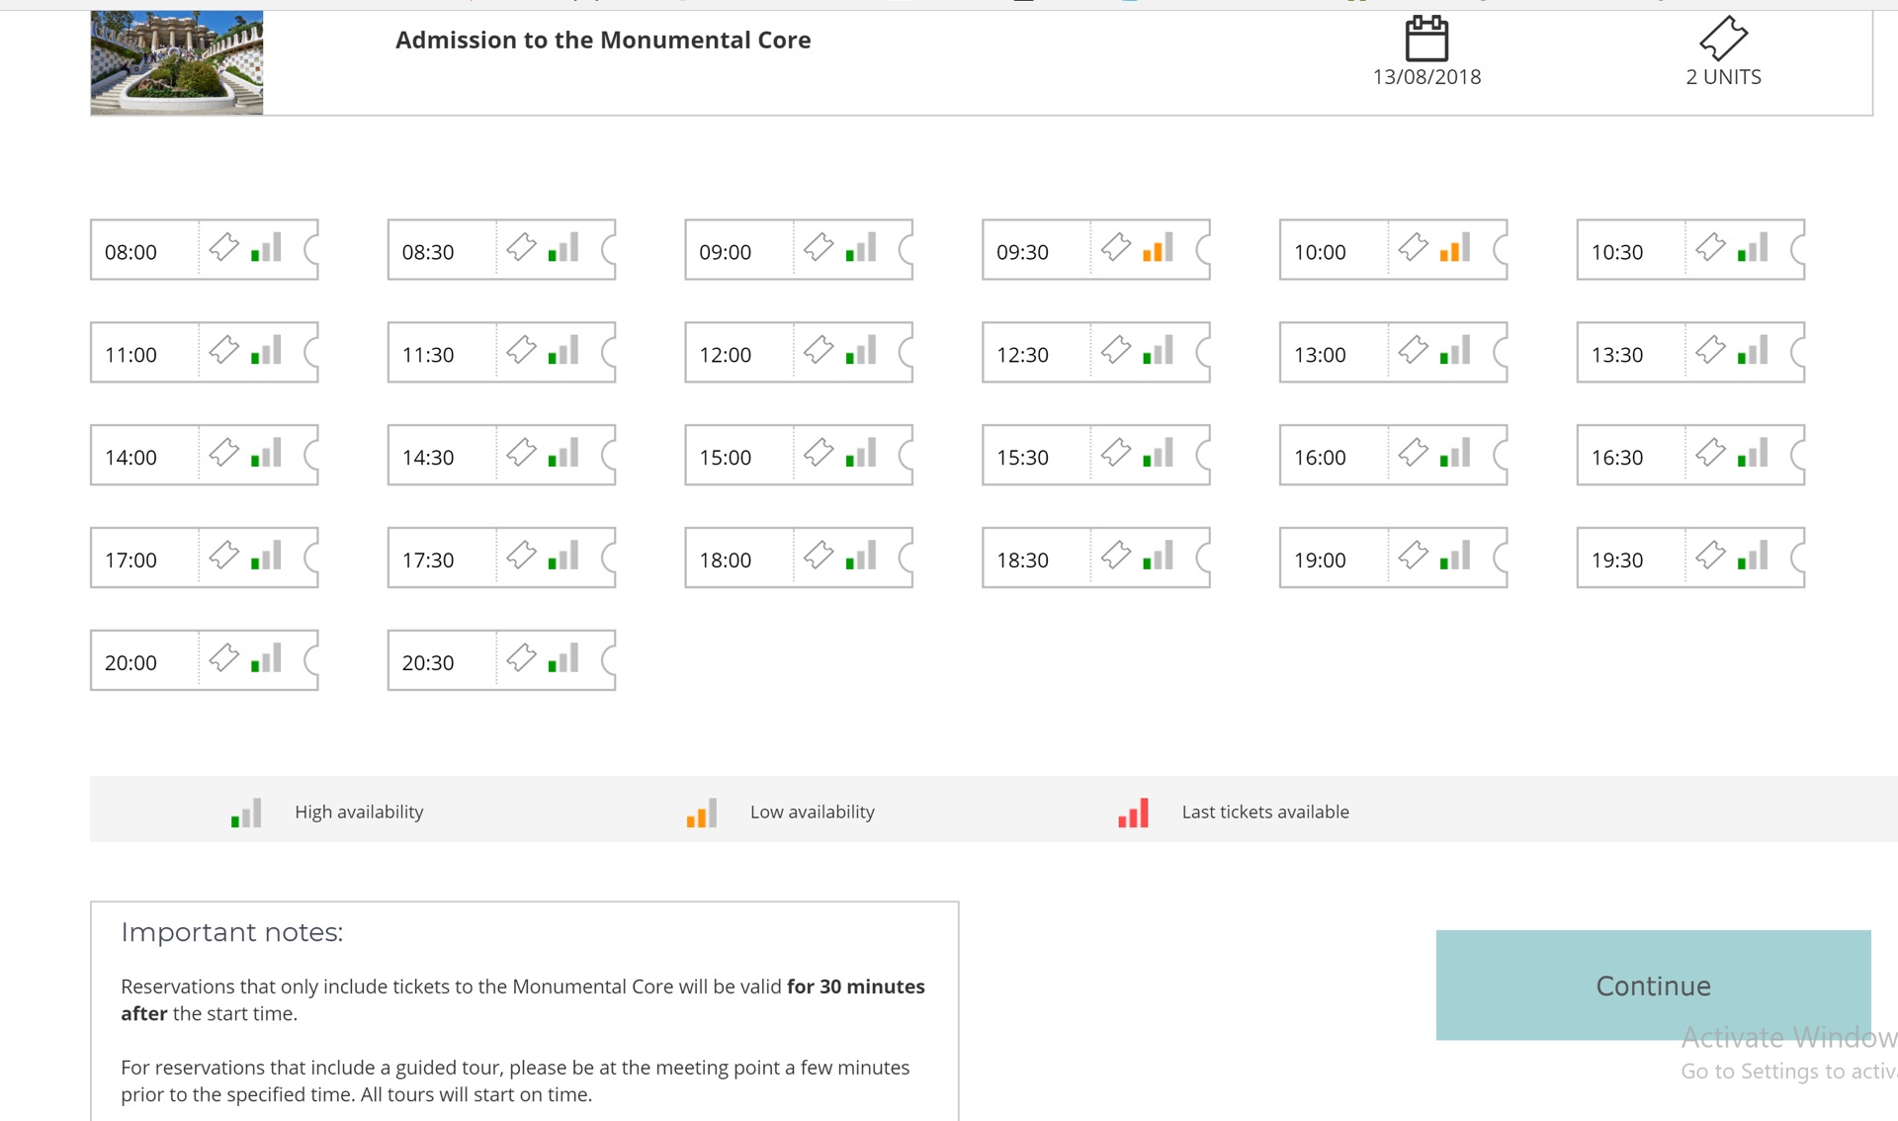The width and height of the screenshot is (1898, 1121).
Task: Click the 14:00 time label
Action: (x=130, y=458)
